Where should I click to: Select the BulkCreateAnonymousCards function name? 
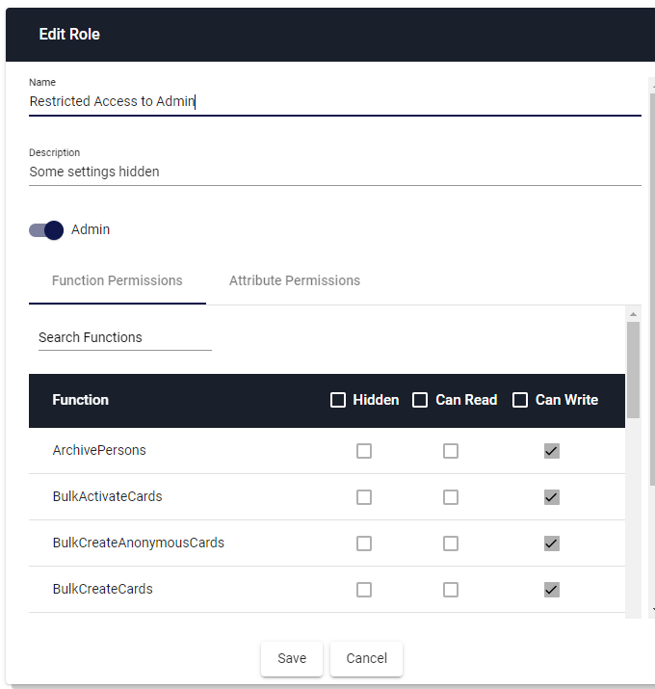[x=139, y=543]
